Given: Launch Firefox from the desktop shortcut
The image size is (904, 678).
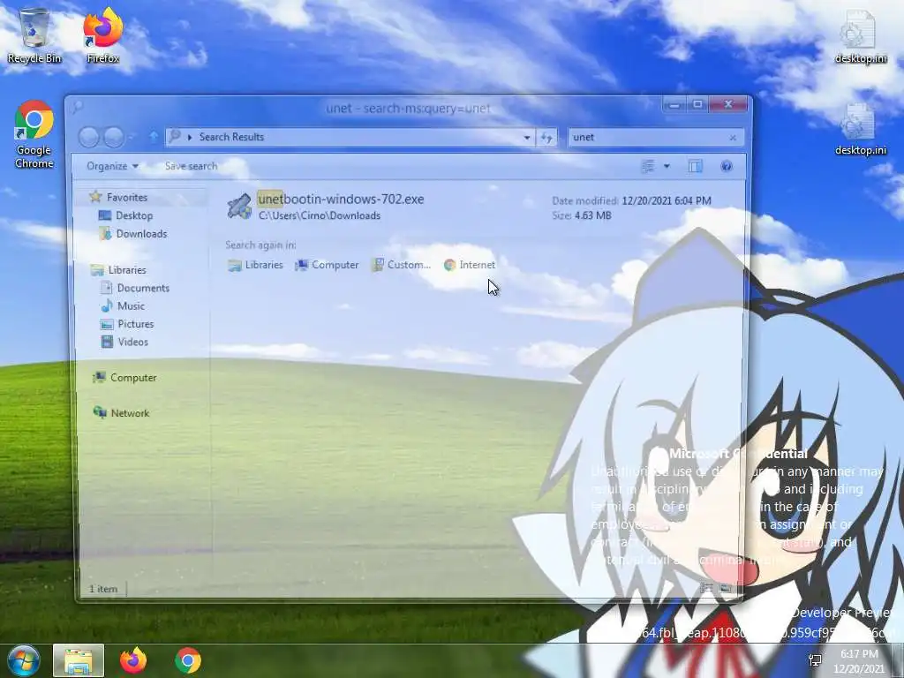Looking at the screenshot, I should pyautogui.click(x=102, y=35).
